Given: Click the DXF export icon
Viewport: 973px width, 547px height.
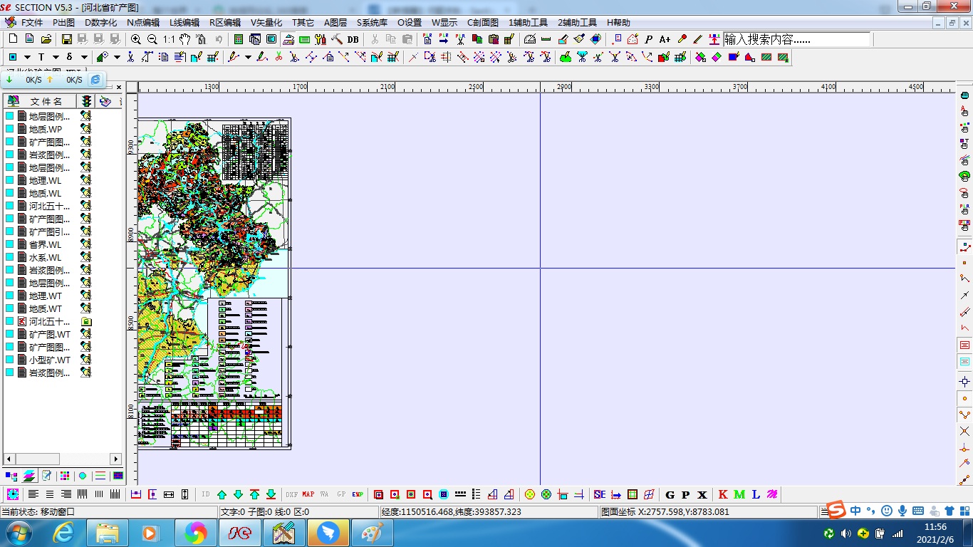Looking at the screenshot, I should coord(292,494).
